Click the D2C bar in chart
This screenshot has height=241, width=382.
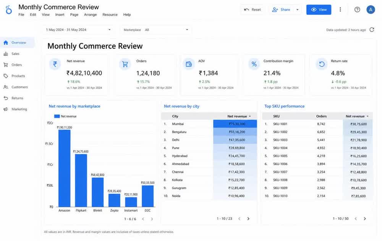[x=147, y=196]
